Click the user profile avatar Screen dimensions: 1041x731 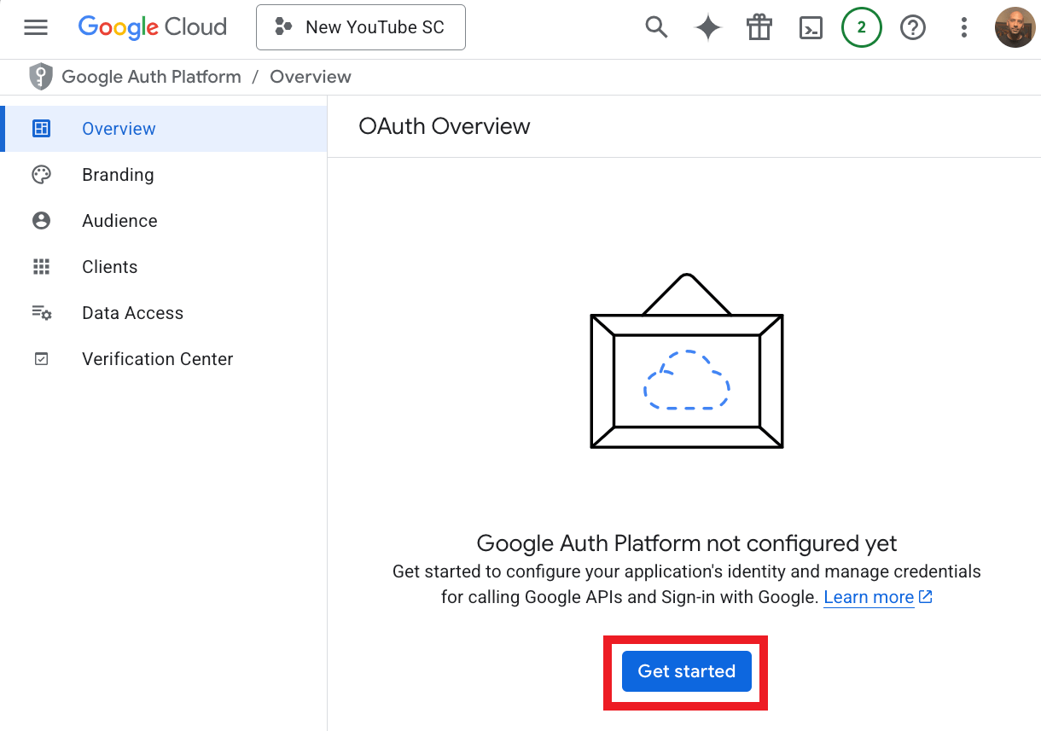1015,27
